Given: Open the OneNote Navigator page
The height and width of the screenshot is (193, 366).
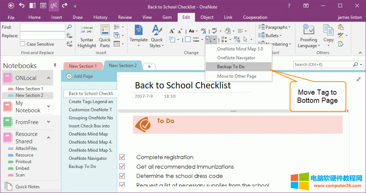Looking at the screenshot, I should (x=88, y=158).
